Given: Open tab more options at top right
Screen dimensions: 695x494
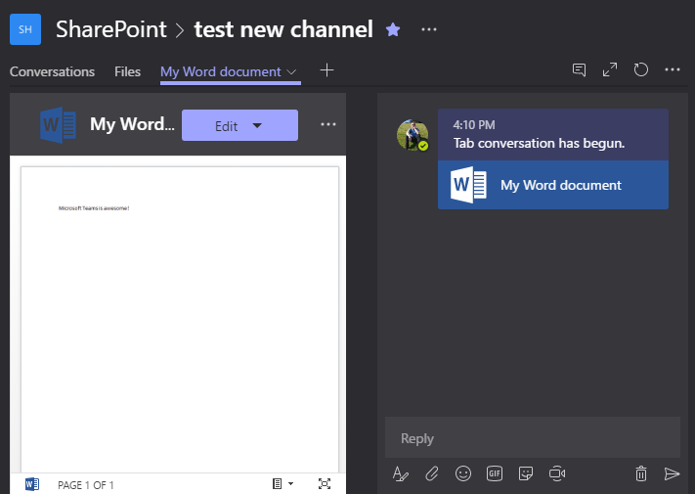Looking at the screenshot, I should 672,69.
